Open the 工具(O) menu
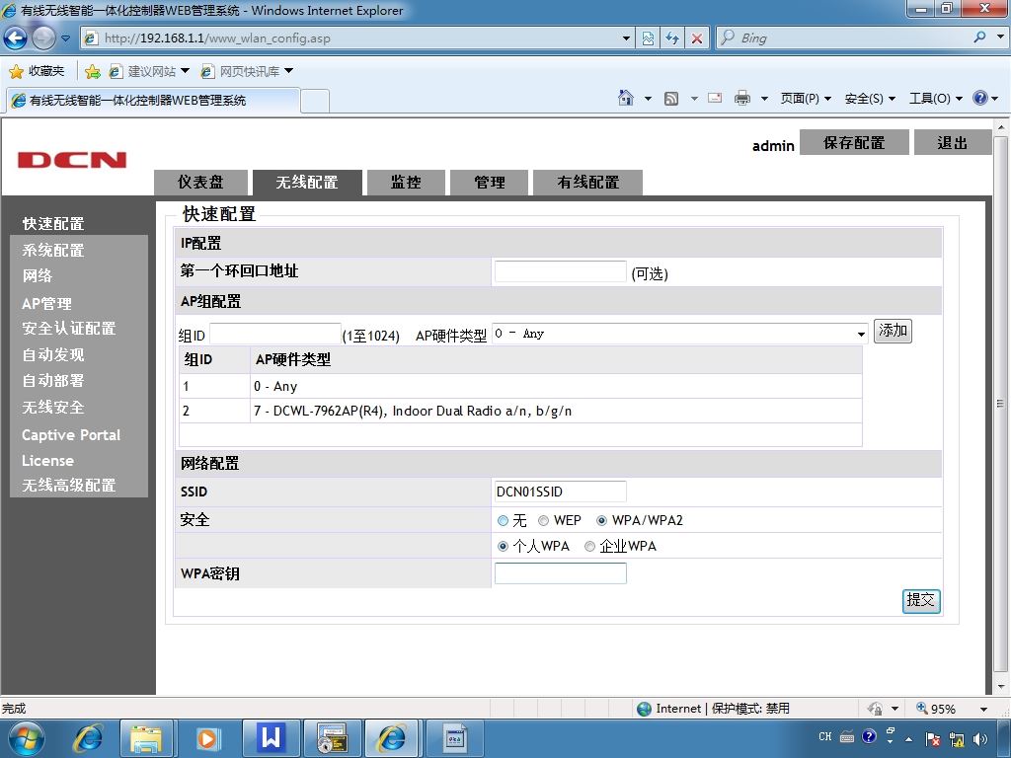 coord(936,98)
